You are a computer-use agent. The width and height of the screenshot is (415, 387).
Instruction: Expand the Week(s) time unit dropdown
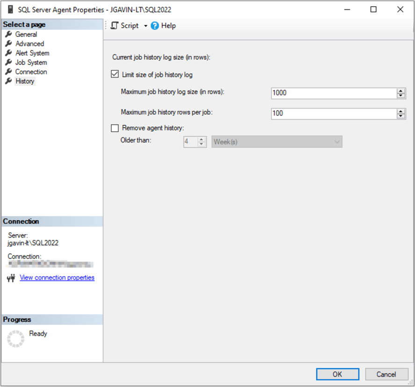pos(337,142)
